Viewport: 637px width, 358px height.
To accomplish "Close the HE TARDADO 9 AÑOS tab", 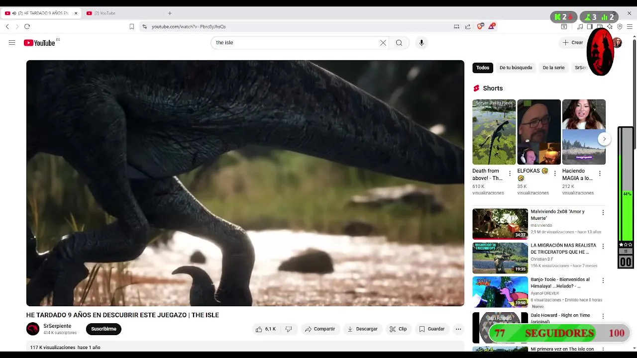I will tap(76, 13).
